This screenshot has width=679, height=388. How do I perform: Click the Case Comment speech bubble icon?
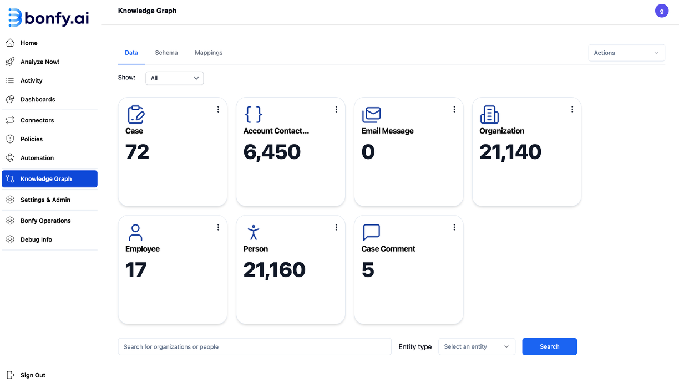(371, 232)
